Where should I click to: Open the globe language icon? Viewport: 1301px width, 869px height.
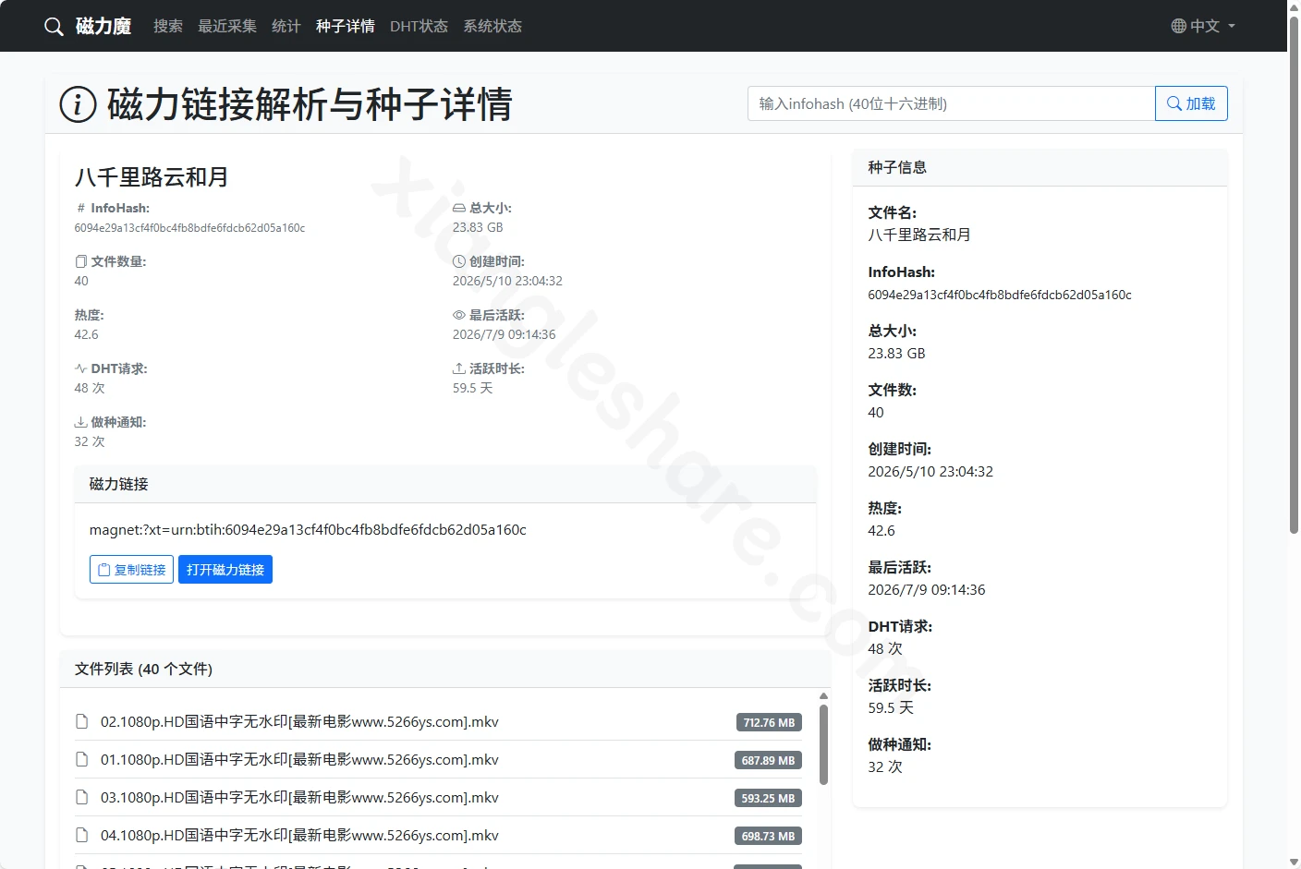point(1178,26)
